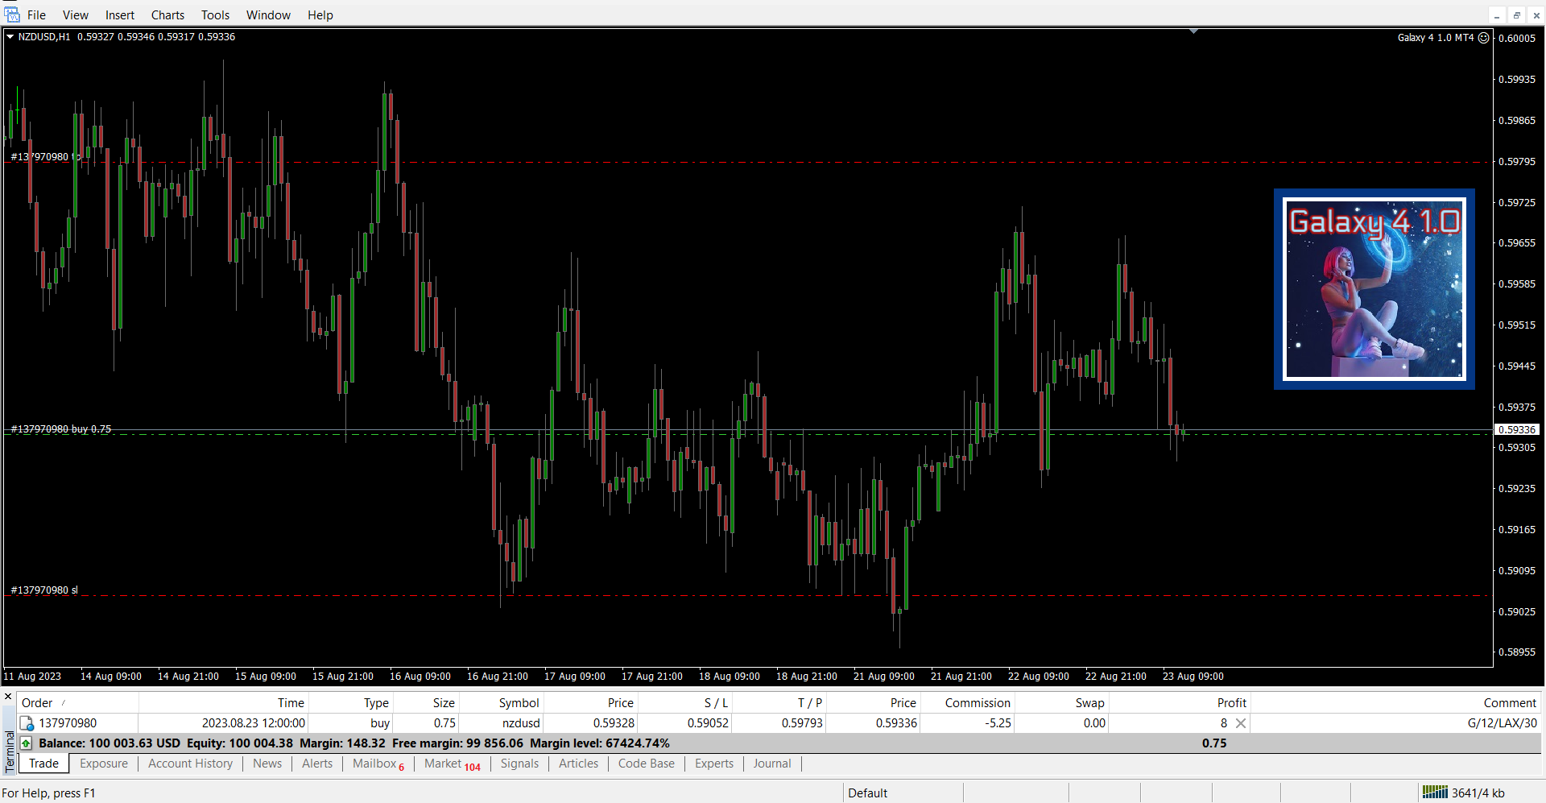
Task: Sort orders by the Order column header
Action: pyautogui.click(x=37, y=703)
